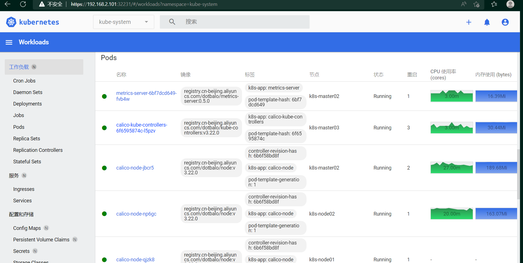
Task: Click the 名称 column header
Action: (x=121, y=75)
